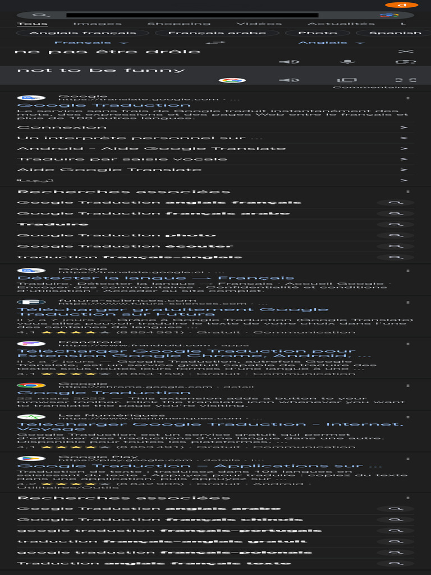Click the source text 'ne pas être drôle'
The image size is (431, 575).
[x=107, y=51]
